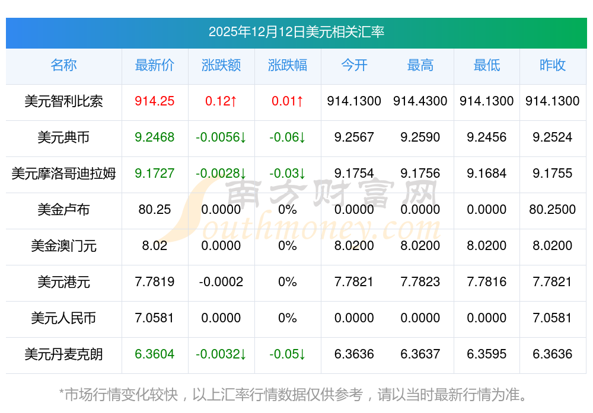Click the 美元典币 currency name
The width and height of the screenshot is (593, 413).
tap(63, 137)
